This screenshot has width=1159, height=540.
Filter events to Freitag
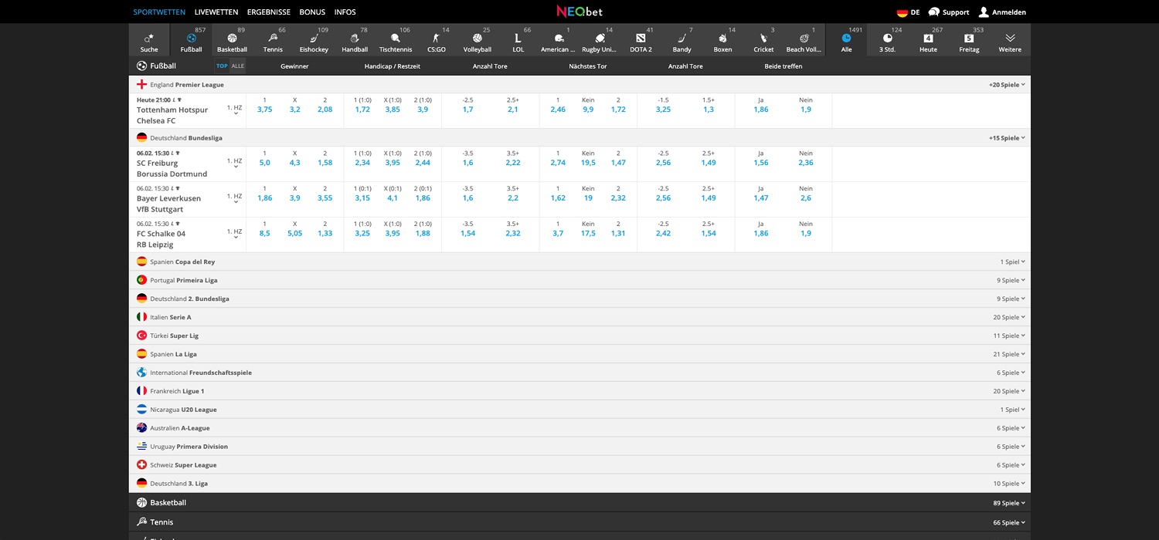click(969, 40)
